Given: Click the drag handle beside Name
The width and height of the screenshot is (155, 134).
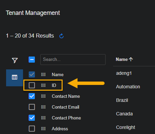Looking at the screenshot, I should 43,74.
